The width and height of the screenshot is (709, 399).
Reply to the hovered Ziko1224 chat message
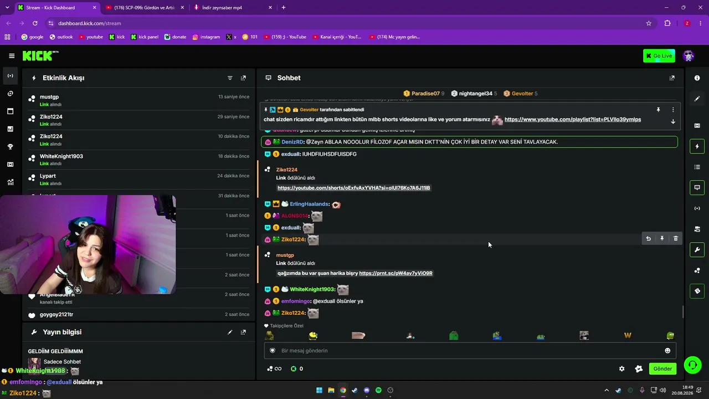[x=648, y=239]
